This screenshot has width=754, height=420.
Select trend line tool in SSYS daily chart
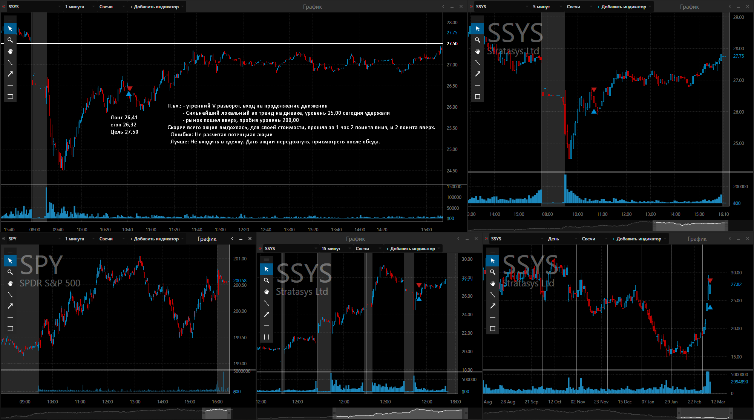click(x=493, y=295)
